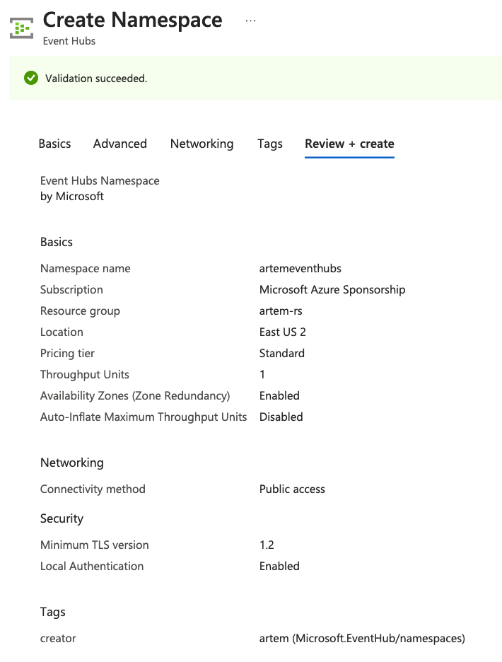Click the Microsoft Azure Sponsorship subscription value
Viewport: 502px width, 662px height.
[332, 290]
